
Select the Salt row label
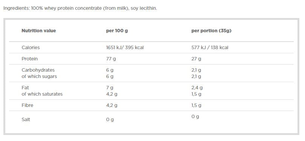[26, 120]
